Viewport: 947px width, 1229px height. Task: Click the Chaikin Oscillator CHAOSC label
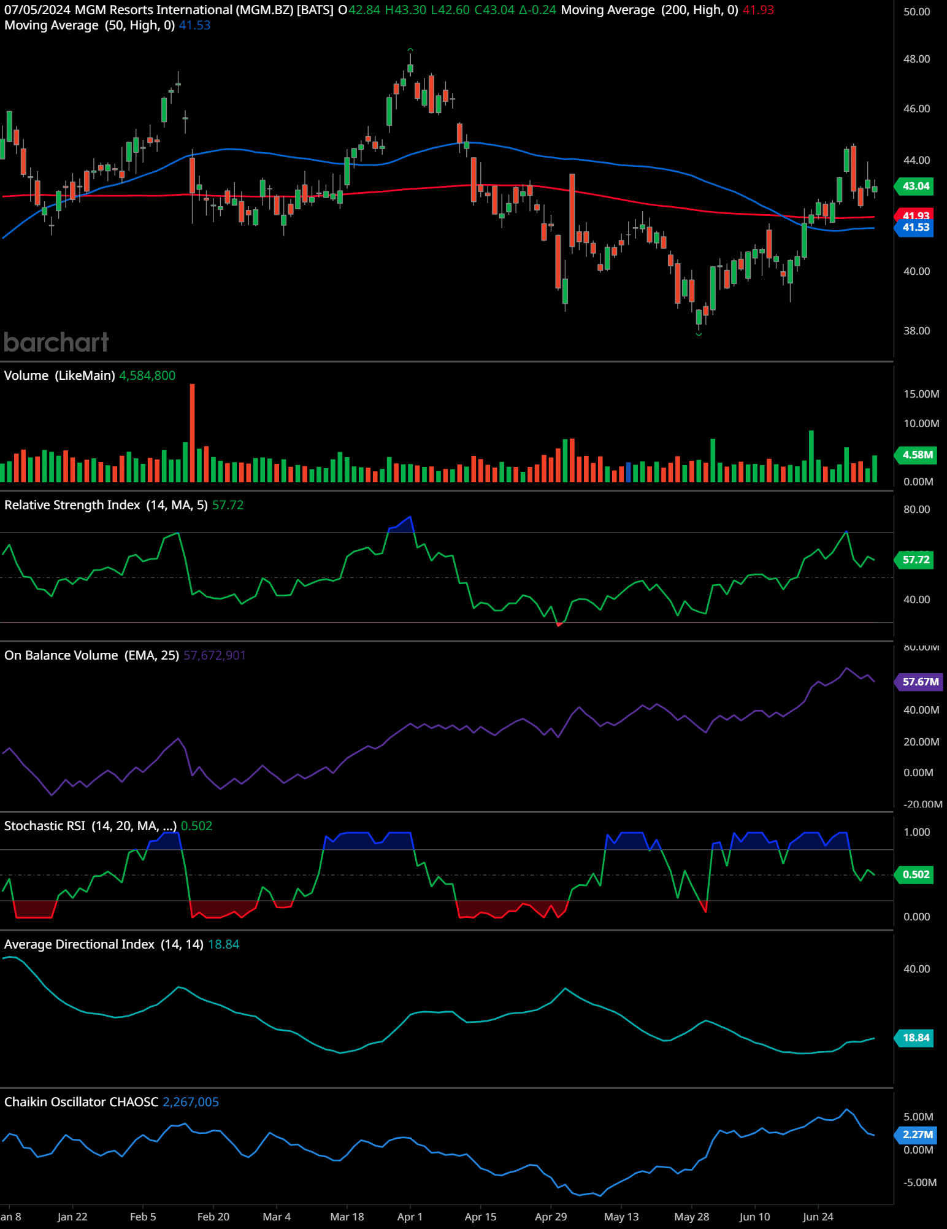pyautogui.click(x=81, y=1102)
